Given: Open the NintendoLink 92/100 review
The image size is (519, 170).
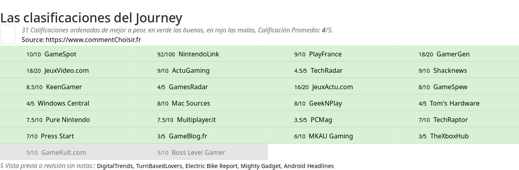Looking at the screenshot, I should (188, 54).
